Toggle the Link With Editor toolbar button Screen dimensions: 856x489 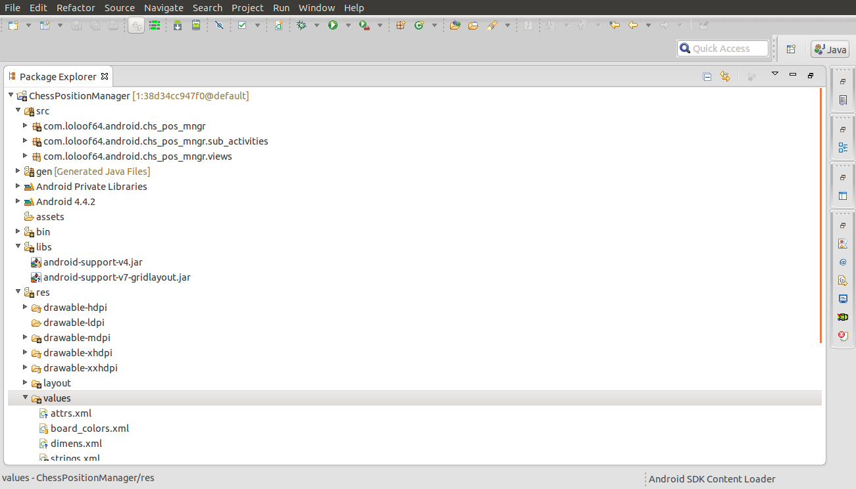pyautogui.click(x=136, y=26)
